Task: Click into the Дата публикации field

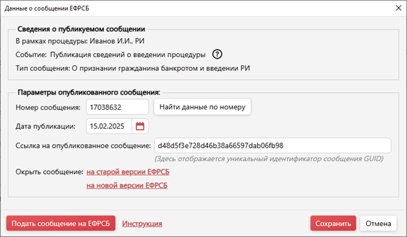Action: click(x=110, y=126)
